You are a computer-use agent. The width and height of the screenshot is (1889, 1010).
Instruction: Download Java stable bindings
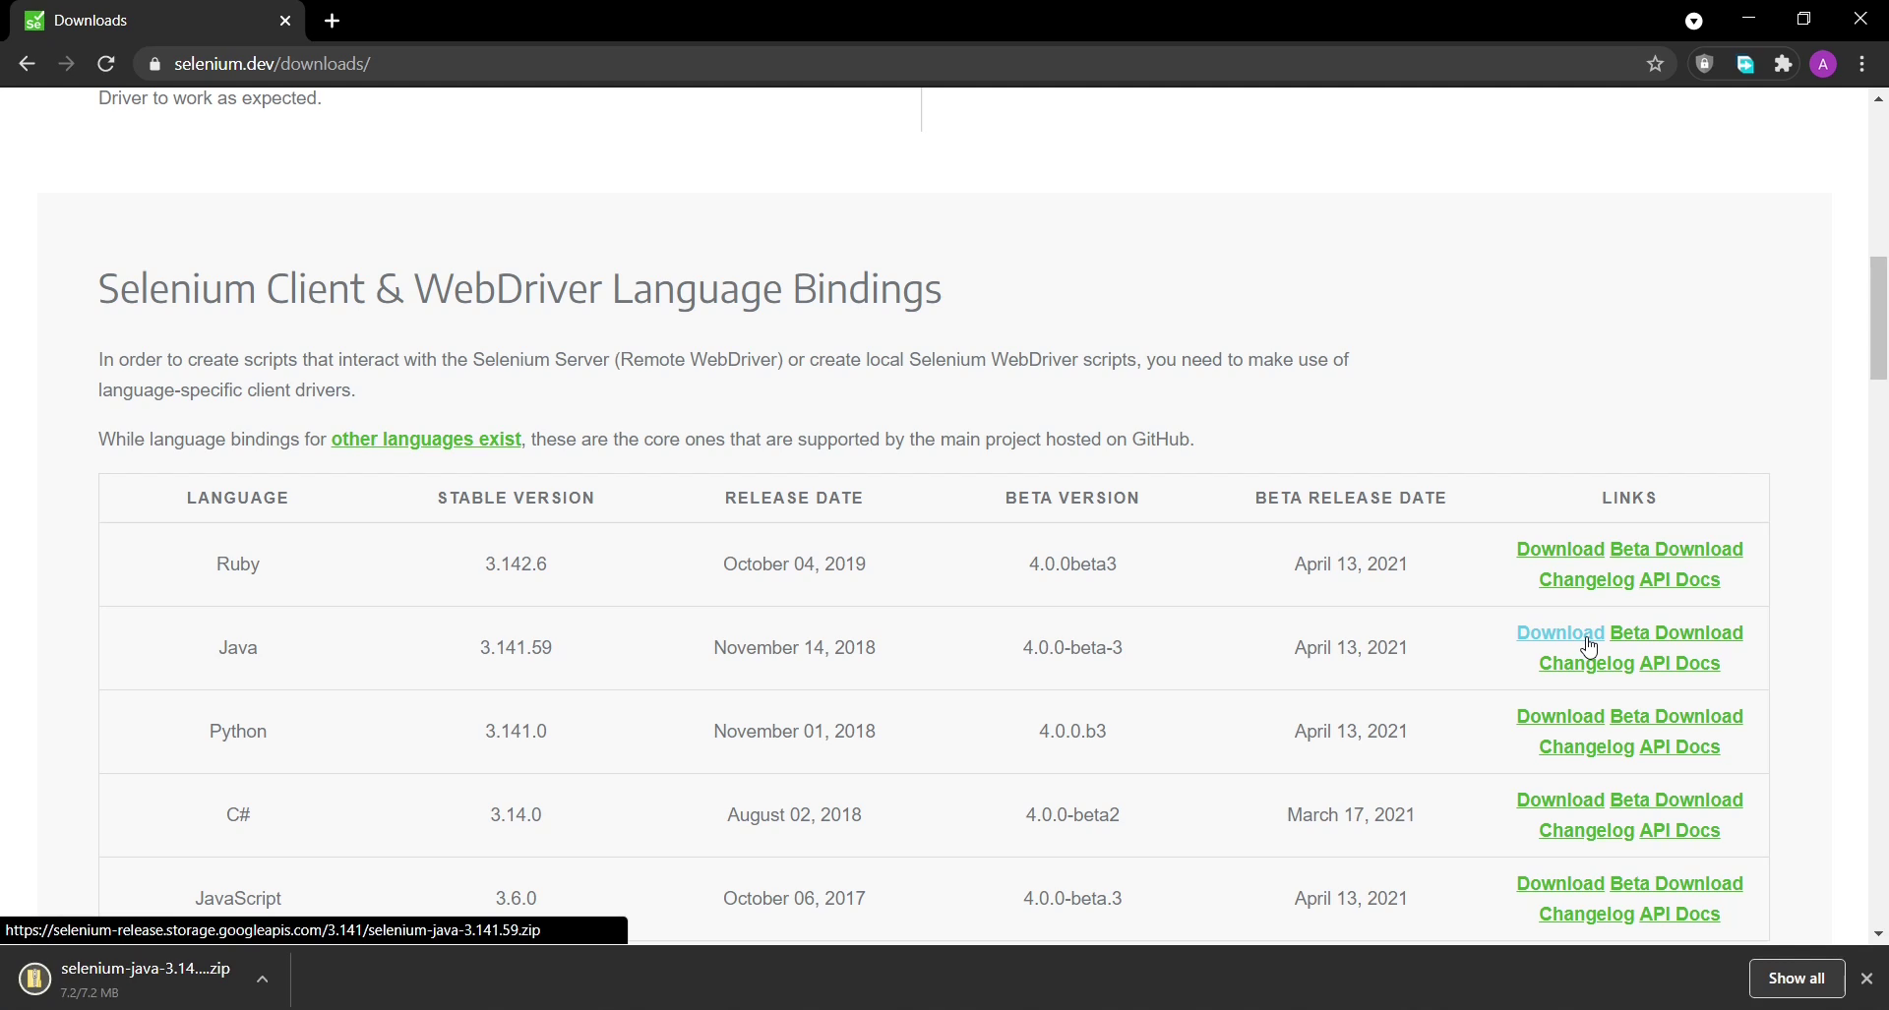coord(1560,633)
